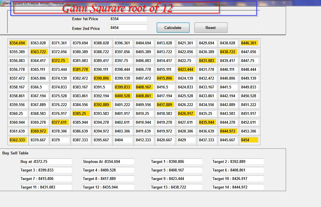Click the Target 7 : 8415.806 field
The height and width of the screenshot is (207, 321).
[46, 179]
